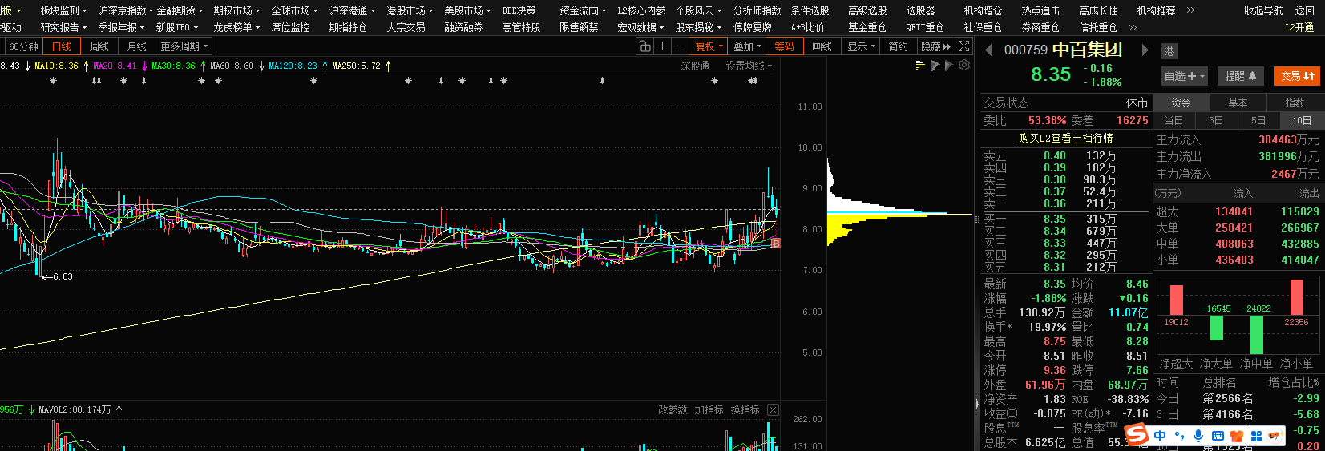This screenshot has height=451, width=1325.
Task: Select 10日 capital flow tab
Action: 1302,120
